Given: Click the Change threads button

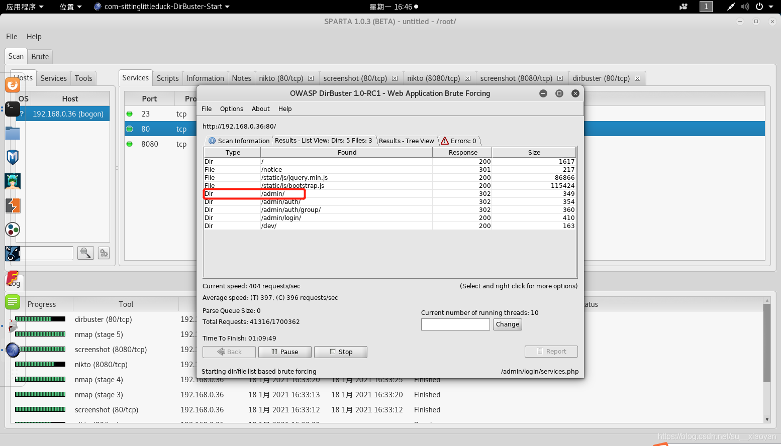Looking at the screenshot, I should pyautogui.click(x=508, y=324).
